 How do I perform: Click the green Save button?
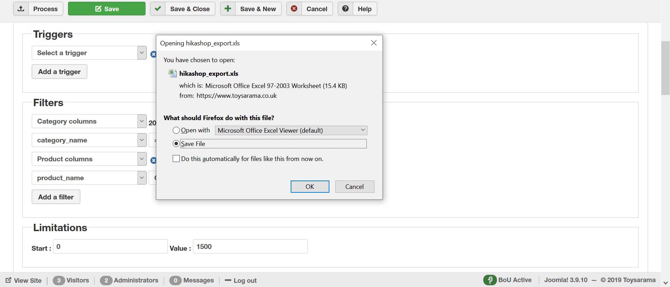(x=107, y=9)
